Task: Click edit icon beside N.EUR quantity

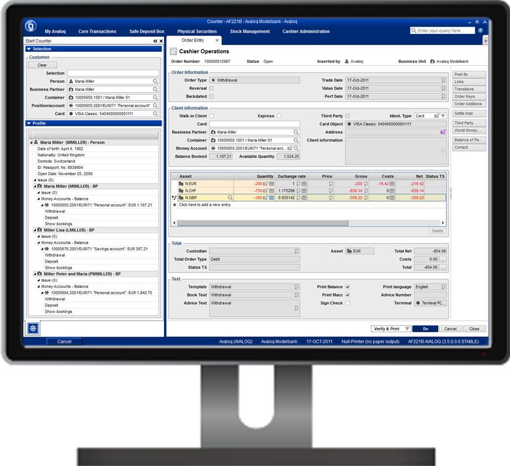Action: click(x=265, y=184)
